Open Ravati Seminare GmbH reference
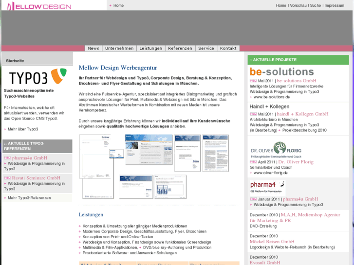The width and height of the screenshot is (354, 265). (36, 178)
